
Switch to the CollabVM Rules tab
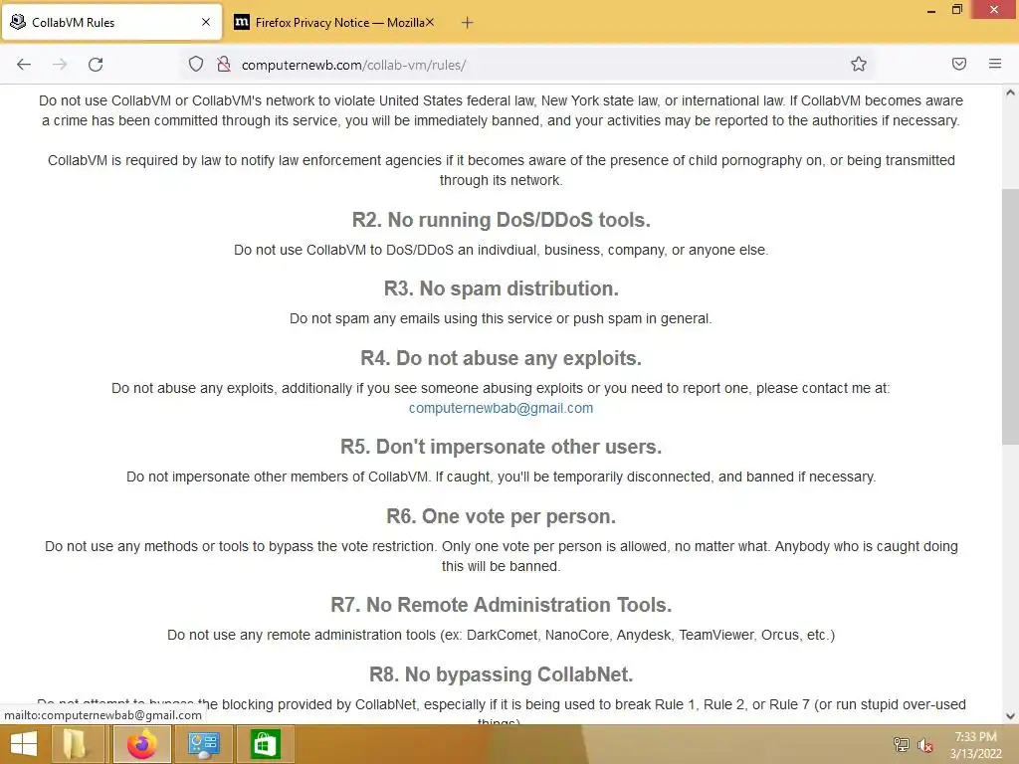point(111,22)
